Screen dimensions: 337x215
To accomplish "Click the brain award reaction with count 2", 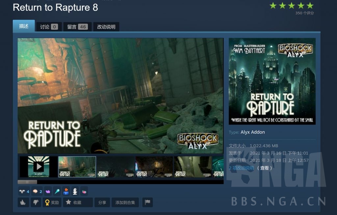I will click(37, 191).
